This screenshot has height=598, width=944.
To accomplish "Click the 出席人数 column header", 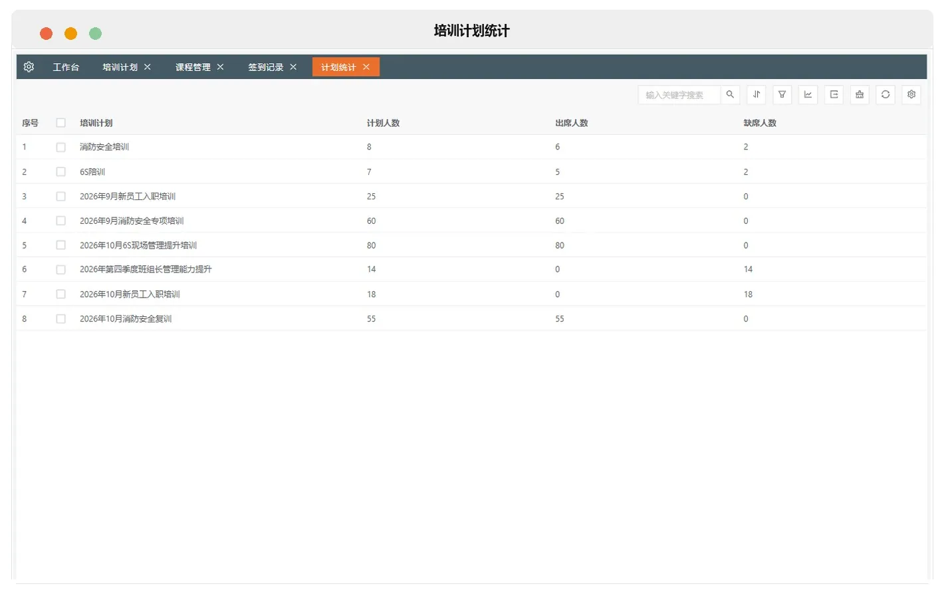I will tap(572, 123).
